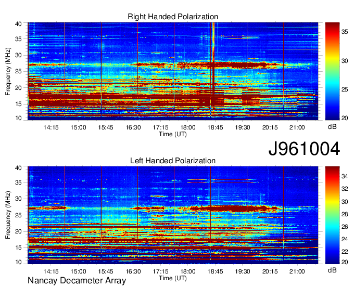The image size is (354, 287).
Task: Click the dB label under the upper colorbar
Action: [x=332, y=127]
